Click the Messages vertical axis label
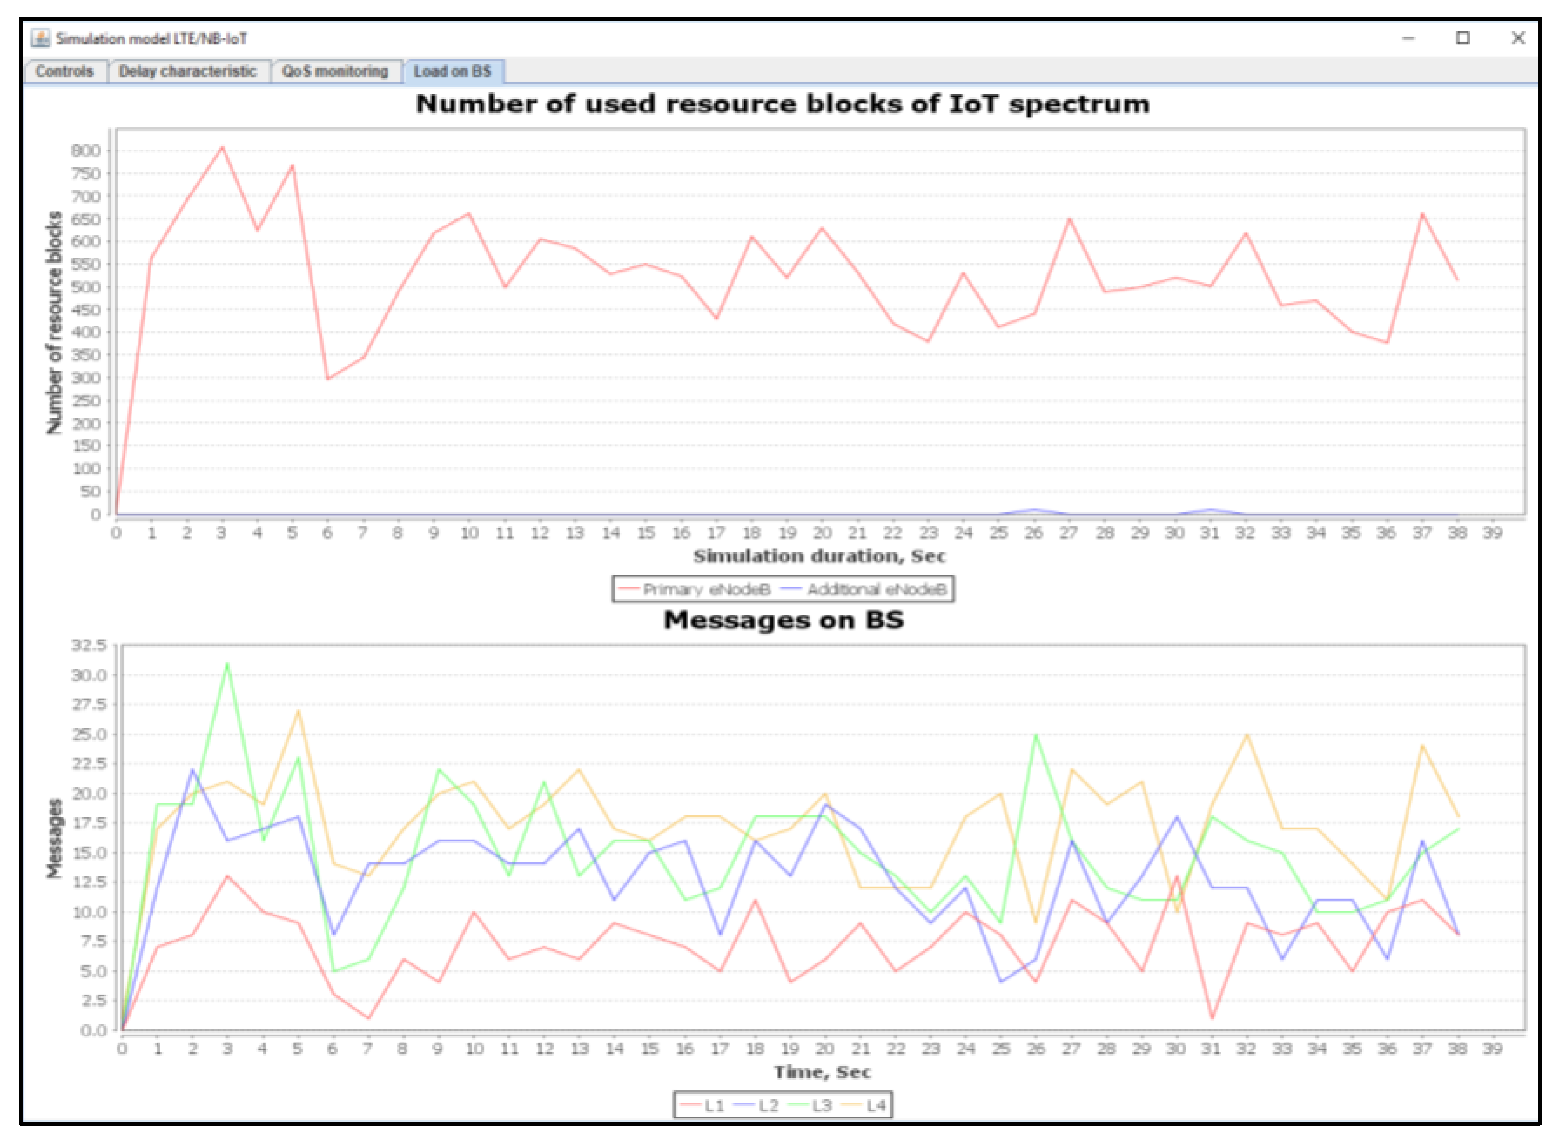 point(54,839)
